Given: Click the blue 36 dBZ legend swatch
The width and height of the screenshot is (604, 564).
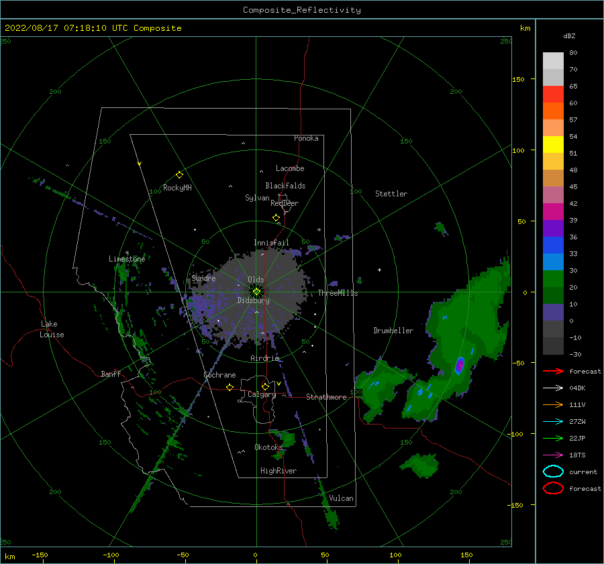Looking at the screenshot, I should click(553, 245).
